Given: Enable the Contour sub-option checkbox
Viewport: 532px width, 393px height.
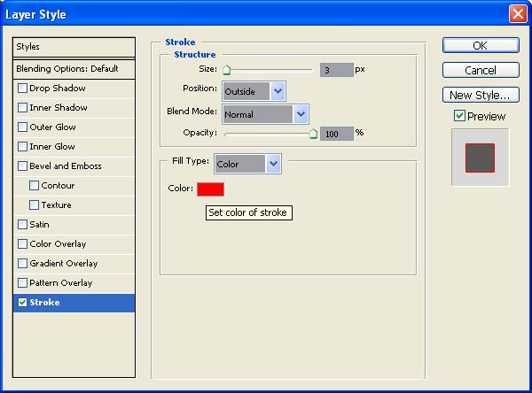Looking at the screenshot, I should (x=35, y=186).
